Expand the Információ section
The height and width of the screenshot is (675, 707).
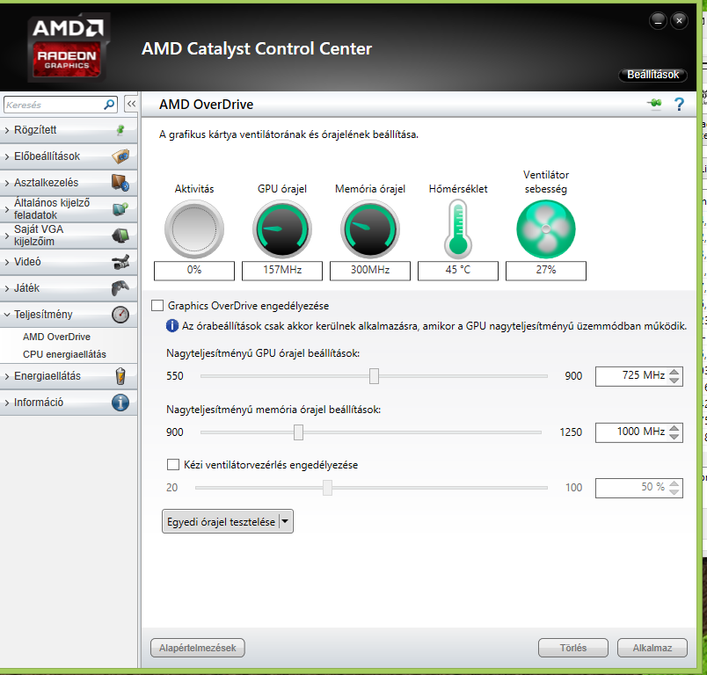tap(7, 403)
